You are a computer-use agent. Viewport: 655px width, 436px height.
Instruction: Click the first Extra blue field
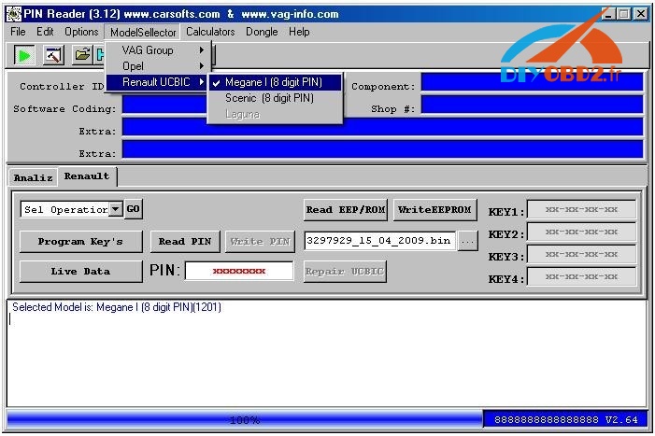click(382, 127)
